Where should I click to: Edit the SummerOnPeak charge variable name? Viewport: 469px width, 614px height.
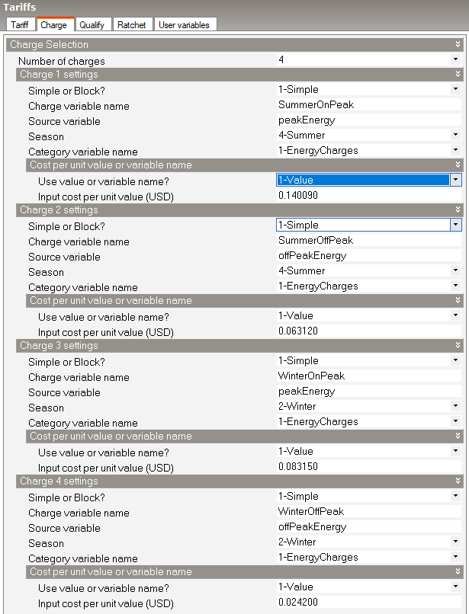click(x=366, y=105)
